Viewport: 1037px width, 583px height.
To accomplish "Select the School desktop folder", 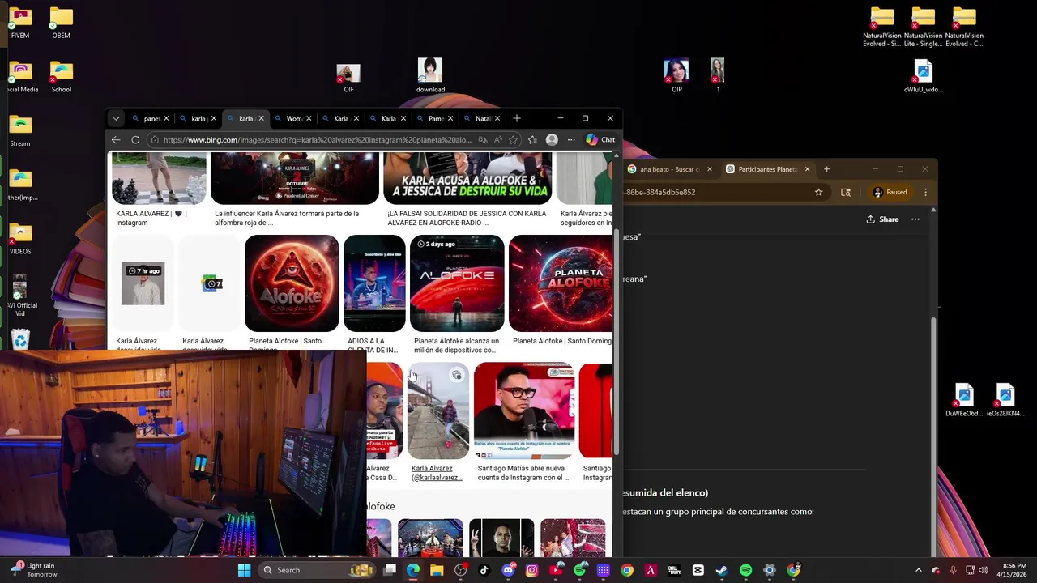I will (x=61, y=78).
